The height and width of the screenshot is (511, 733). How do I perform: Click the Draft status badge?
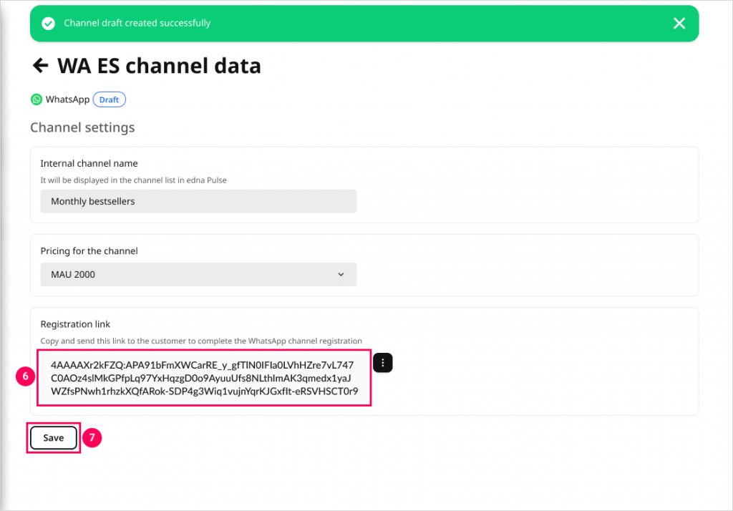pyautogui.click(x=110, y=99)
